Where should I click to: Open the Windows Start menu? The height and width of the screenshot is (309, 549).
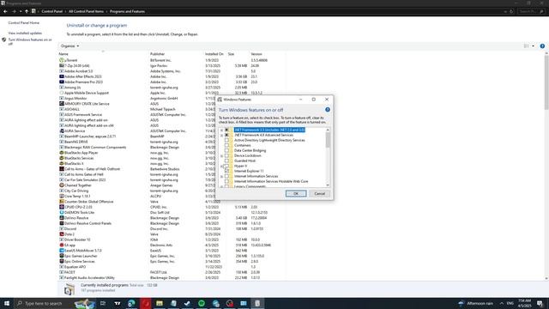pos(7,303)
